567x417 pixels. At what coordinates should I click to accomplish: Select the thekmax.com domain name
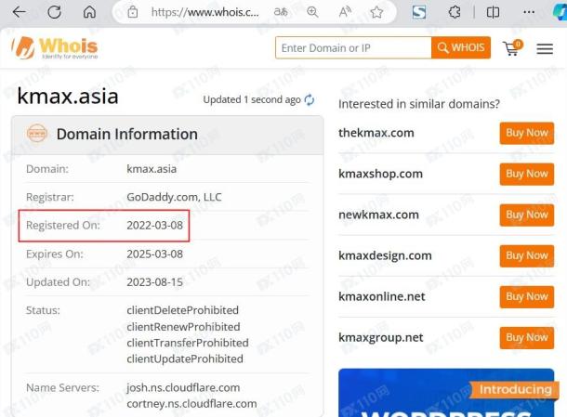coord(376,133)
